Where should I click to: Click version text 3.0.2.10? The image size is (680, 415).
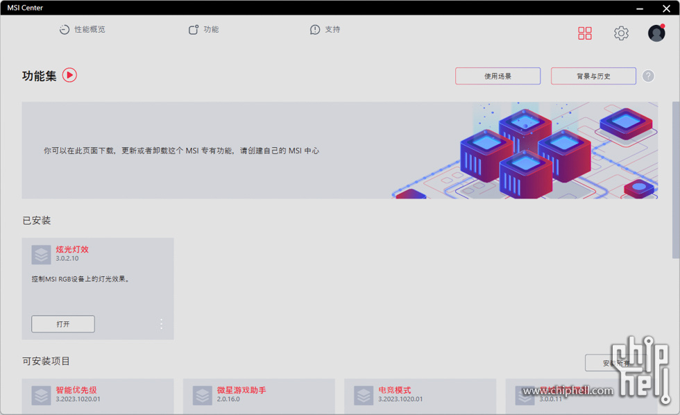tap(67, 258)
